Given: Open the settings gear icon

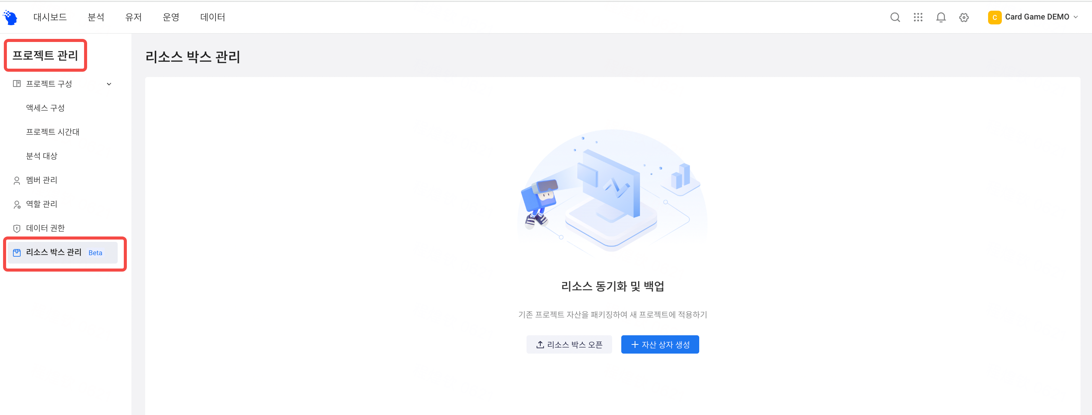Looking at the screenshot, I should tap(964, 17).
